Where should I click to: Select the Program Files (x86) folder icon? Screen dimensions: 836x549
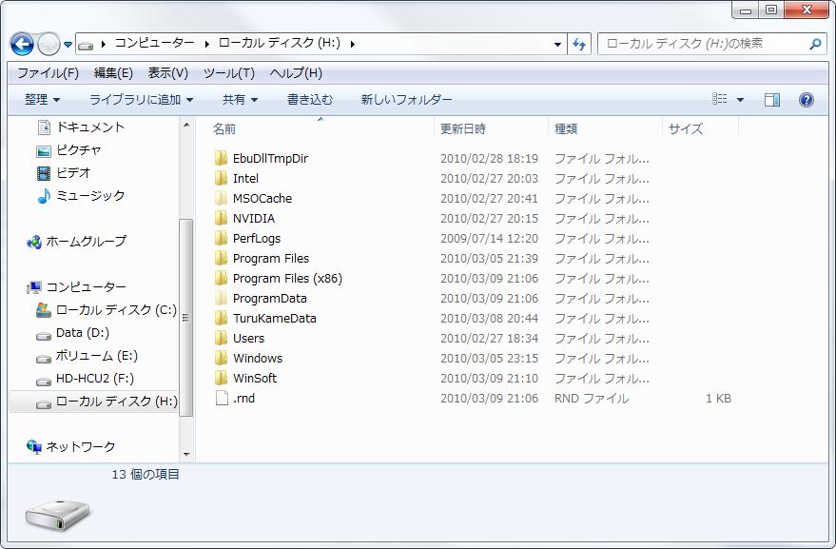[221, 279]
